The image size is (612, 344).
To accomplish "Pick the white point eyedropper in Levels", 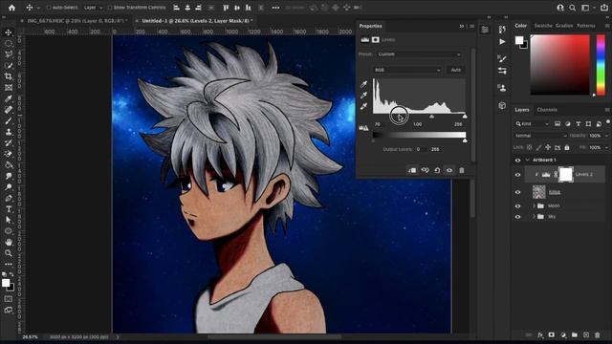I will pyautogui.click(x=363, y=106).
